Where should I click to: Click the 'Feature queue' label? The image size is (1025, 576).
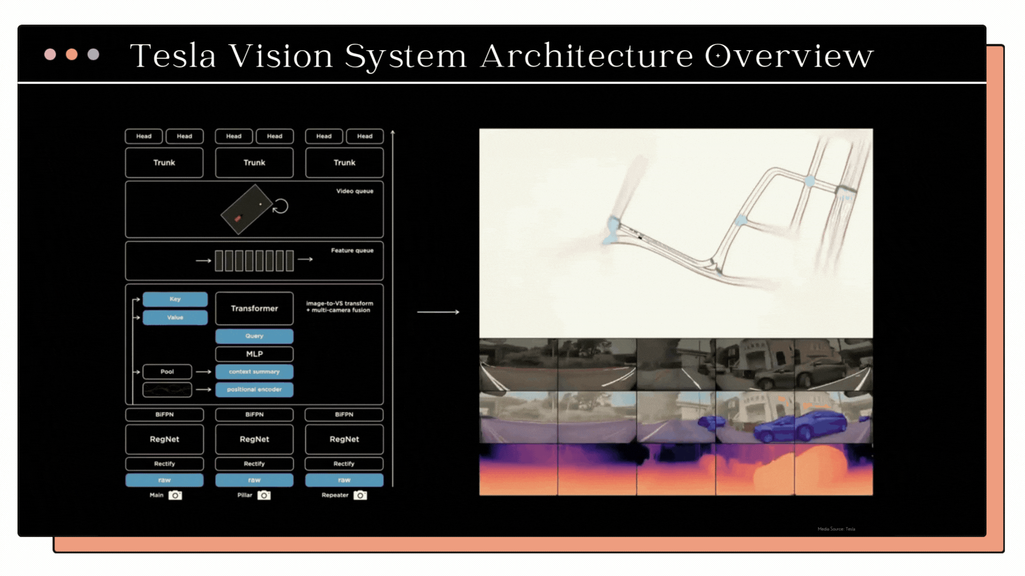pyautogui.click(x=352, y=251)
